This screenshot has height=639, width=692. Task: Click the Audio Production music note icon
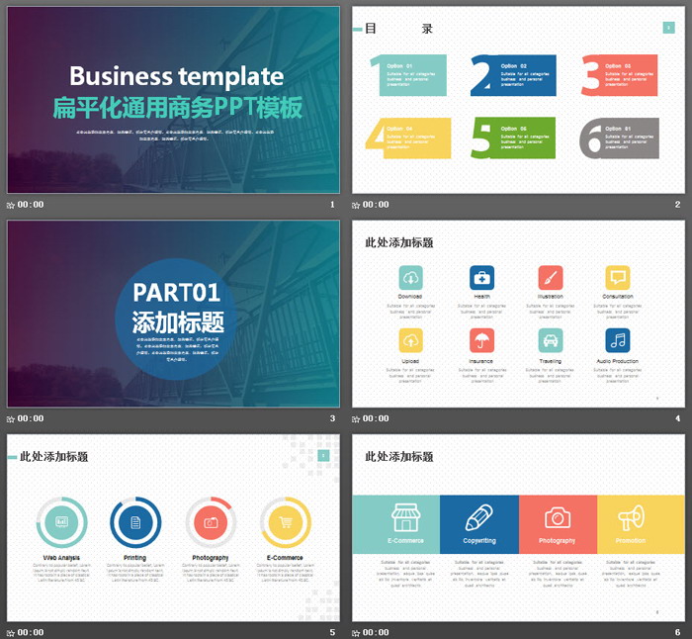[618, 340]
